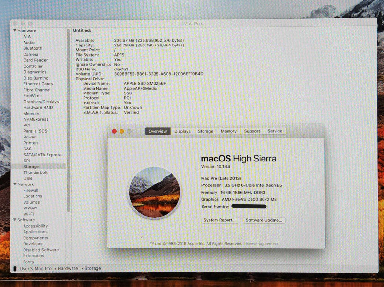This screenshot has width=384, height=287.
Task: Open the Storage tab in About This Mac
Action: coord(205,131)
